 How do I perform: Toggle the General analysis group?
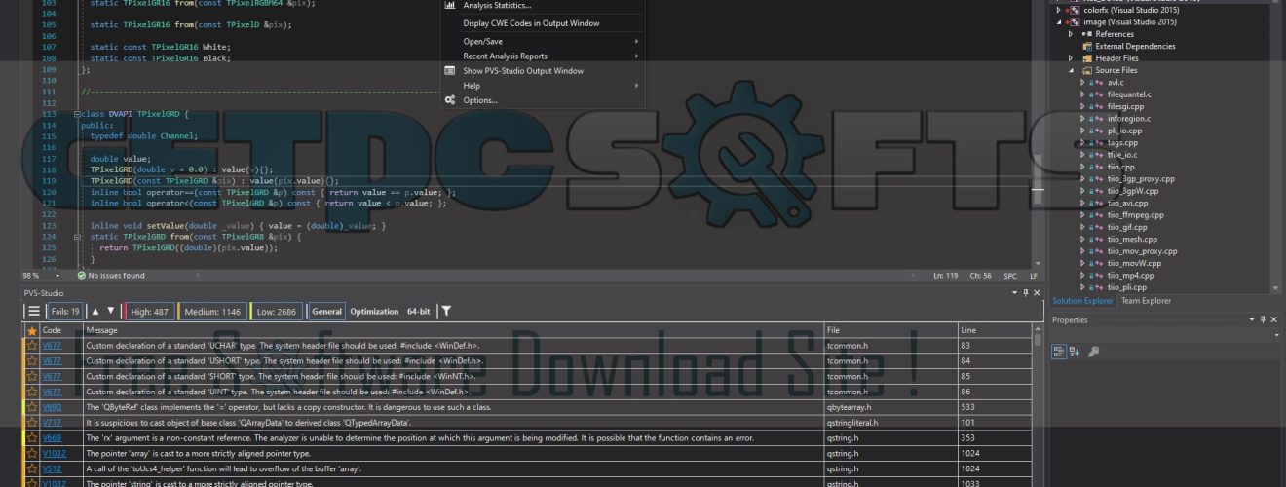[326, 312]
